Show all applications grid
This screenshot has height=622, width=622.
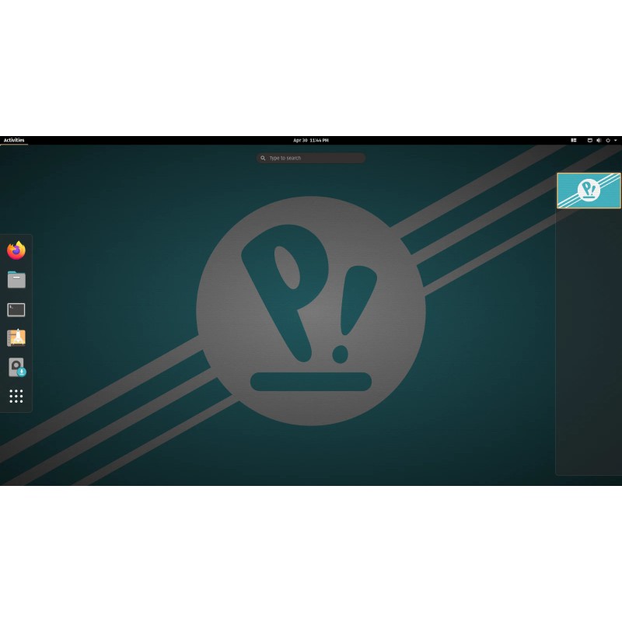pos(16,397)
